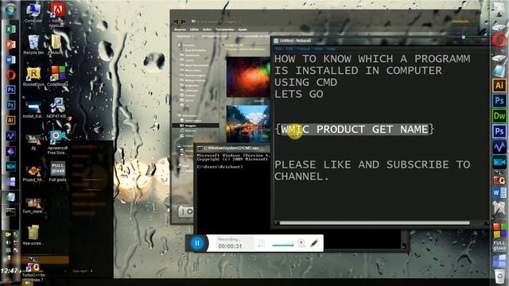
Task: Open Illustrator from the left taskbar
Action: (x=10, y=120)
